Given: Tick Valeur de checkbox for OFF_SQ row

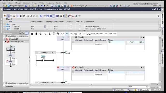Looking at the screenshot, I should click(80, 26).
